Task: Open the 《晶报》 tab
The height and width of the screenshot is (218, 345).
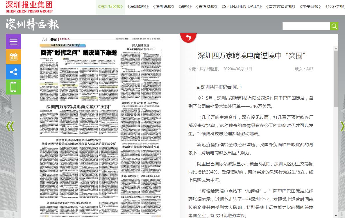Action: click(x=185, y=7)
